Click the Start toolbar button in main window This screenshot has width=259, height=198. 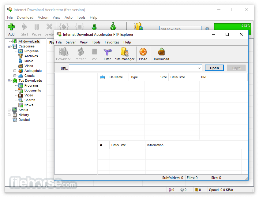24,29
